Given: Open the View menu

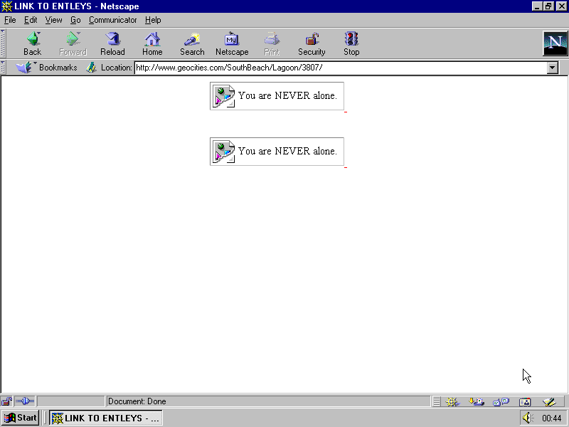Looking at the screenshot, I should click(53, 20).
